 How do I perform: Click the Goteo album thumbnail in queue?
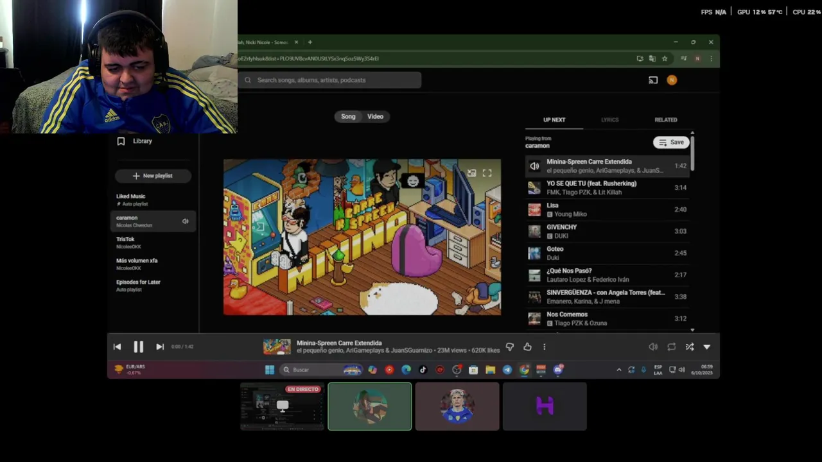534,253
